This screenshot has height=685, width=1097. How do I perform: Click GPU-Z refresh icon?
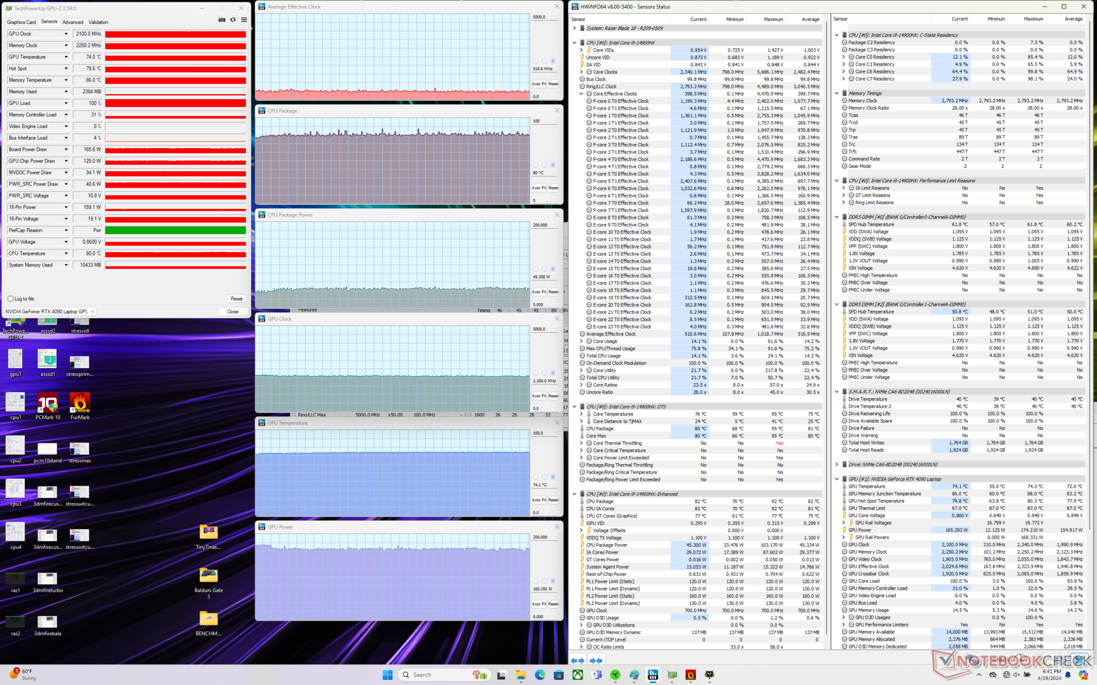tap(233, 20)
